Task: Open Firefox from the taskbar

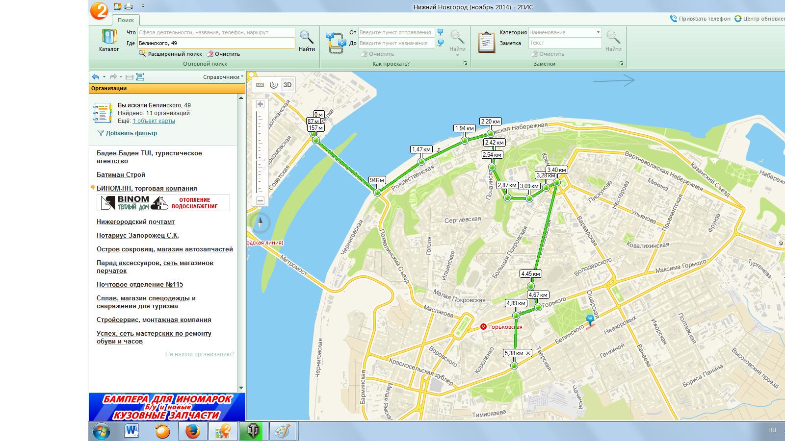Action: 193,432
